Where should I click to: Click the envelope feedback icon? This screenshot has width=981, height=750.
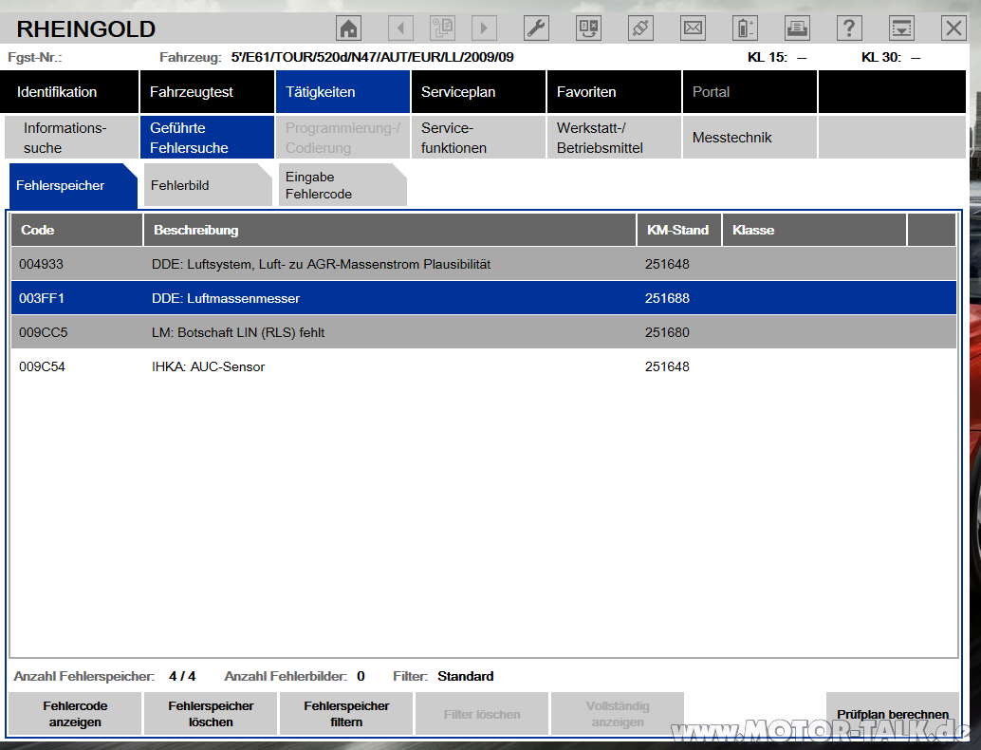[694, 28]
